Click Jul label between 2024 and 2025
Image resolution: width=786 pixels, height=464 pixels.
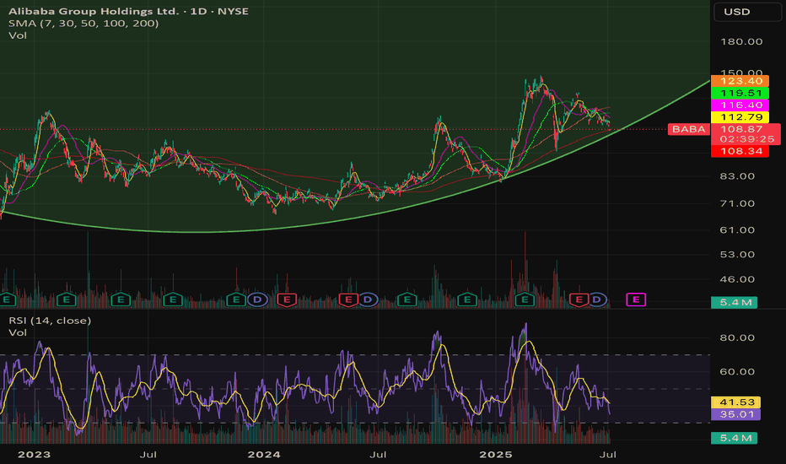[378, 455]
